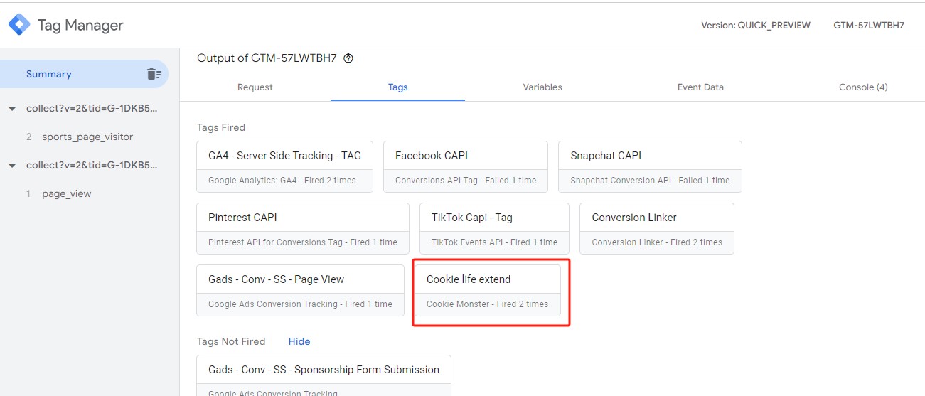Screen dimensions: 925x396
Task: Switch to the Request tab
Action: point(255,87)
